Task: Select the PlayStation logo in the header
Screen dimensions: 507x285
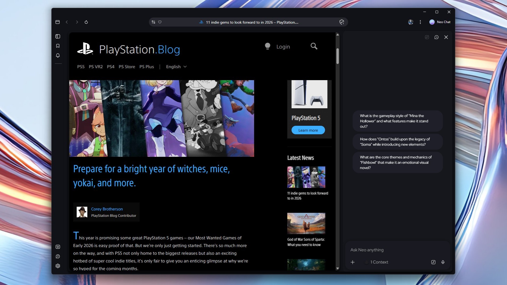Action: tap(84, 49)
